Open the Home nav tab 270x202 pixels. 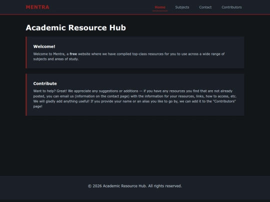160,7
